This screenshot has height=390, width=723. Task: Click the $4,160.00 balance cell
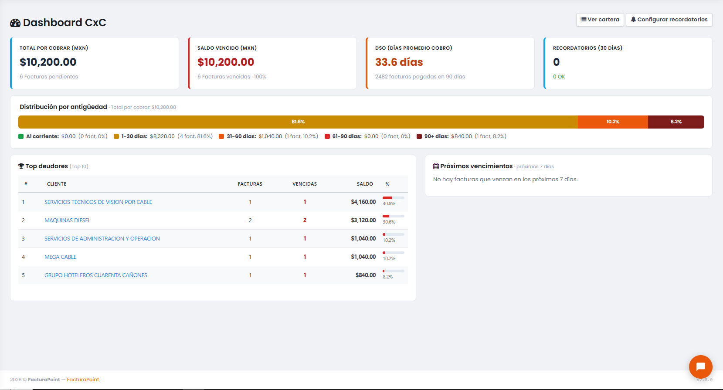(x=363, y=202)
